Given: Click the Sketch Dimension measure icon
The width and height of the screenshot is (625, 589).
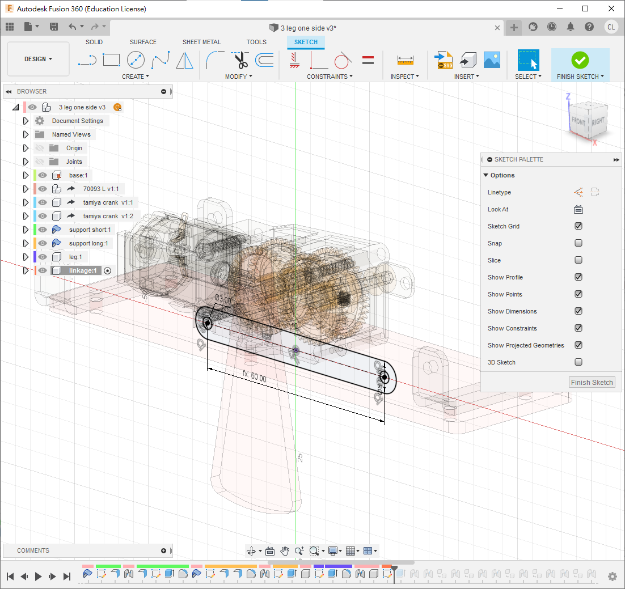Looking at the screenshot, I should click(405, 60).
